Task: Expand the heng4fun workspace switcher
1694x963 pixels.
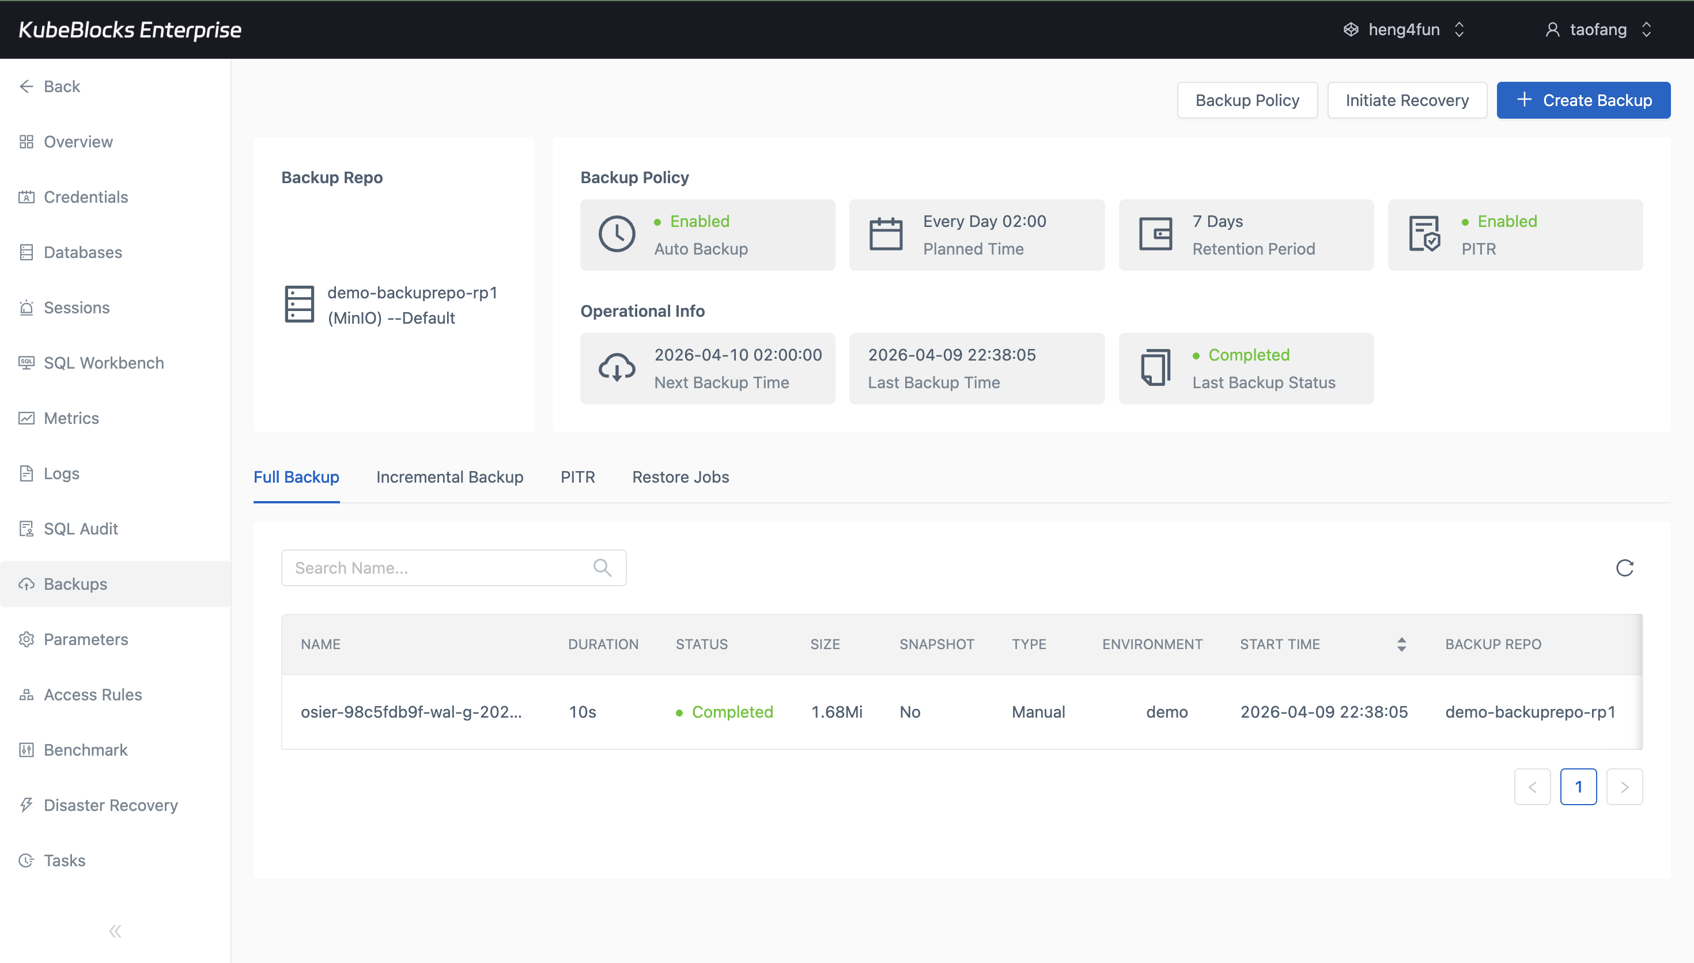Action: coord(1459,29)
